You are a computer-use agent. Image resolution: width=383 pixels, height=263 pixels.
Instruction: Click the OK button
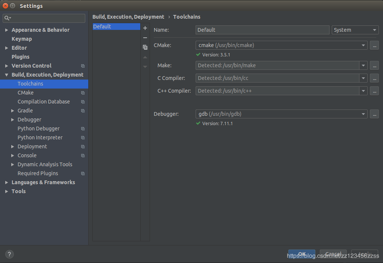click(x=301, y=254)
